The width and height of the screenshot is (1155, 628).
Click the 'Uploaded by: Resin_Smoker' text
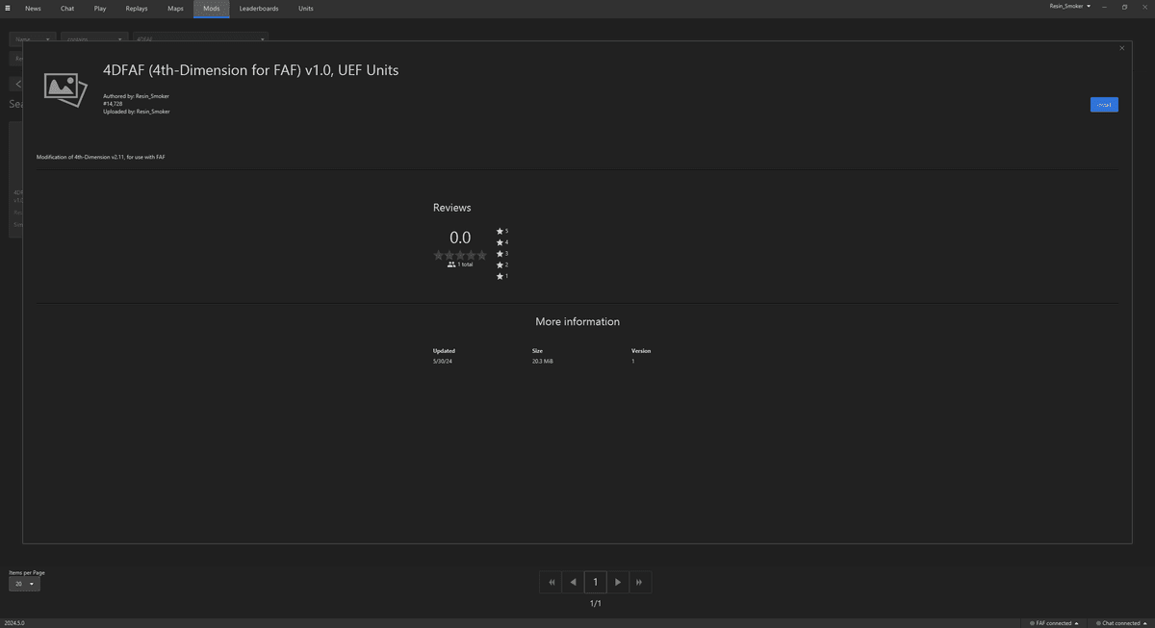coord(136,112)
